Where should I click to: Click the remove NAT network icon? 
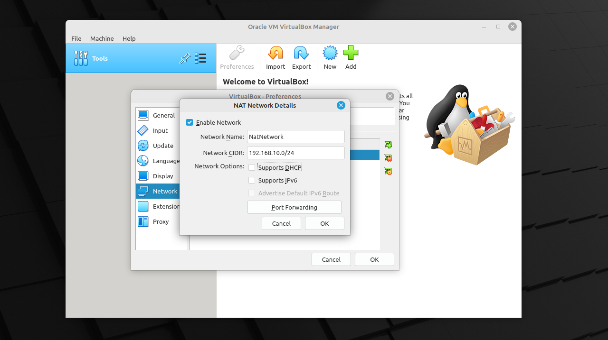tap(388, 158)
